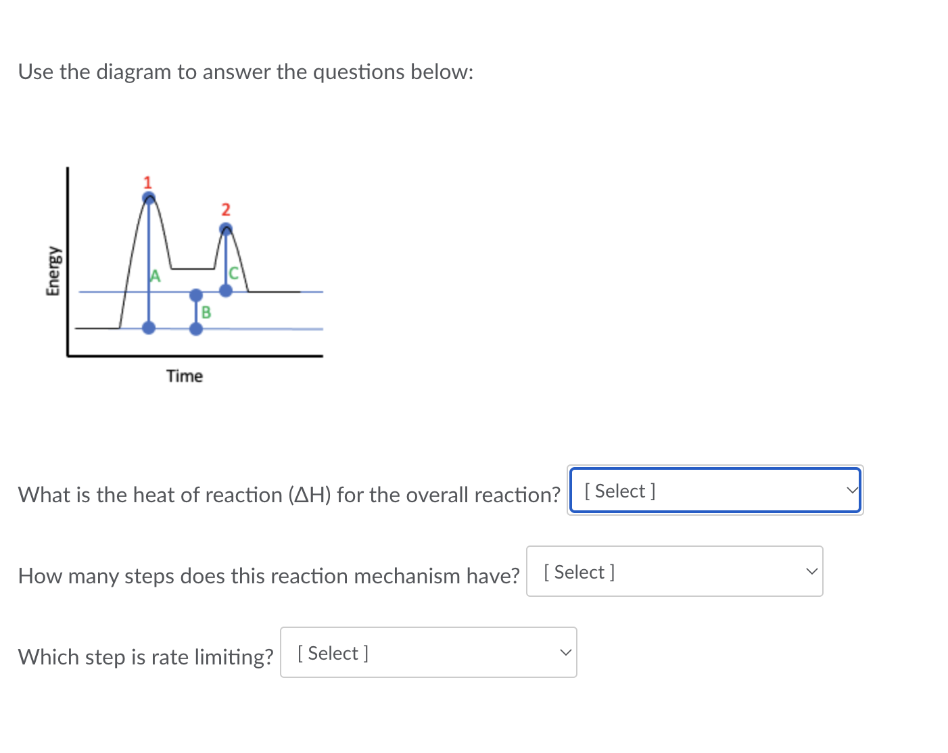Click the Energy axis label

tap(53, 270)
